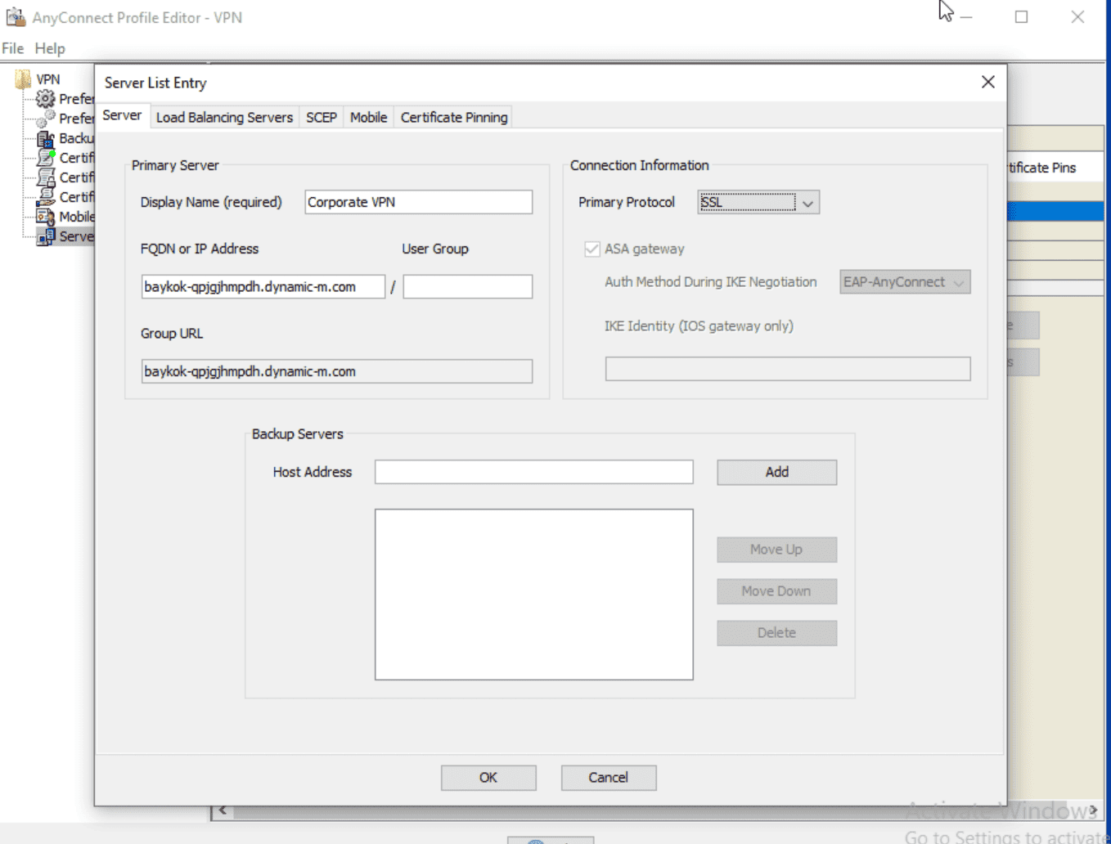Open the second Preferences (Part 2) icon

[45, 118]
